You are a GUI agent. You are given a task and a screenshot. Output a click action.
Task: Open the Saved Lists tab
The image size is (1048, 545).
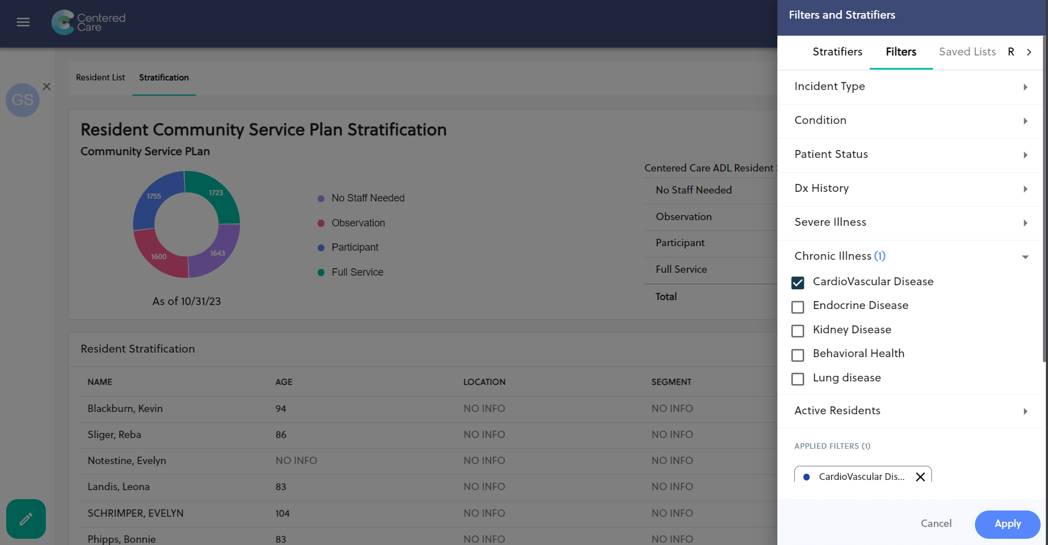click(967, 52)
